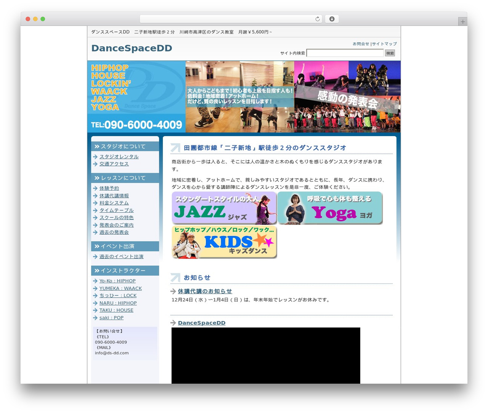Open the browser downloads icon
The width and height of the screenshot is (488, 413).
(x=332, y=19)
